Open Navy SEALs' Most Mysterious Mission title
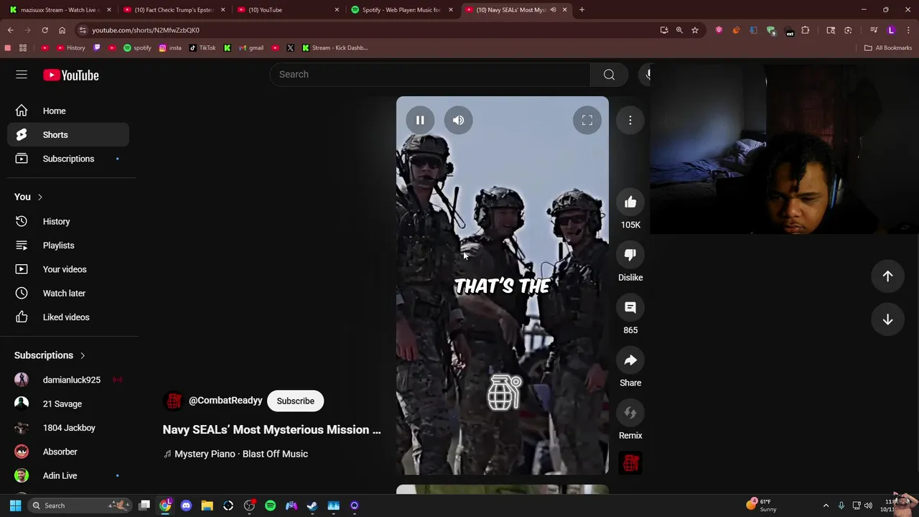The width and height of the screenshot is (919, 517). click(271, 429)
